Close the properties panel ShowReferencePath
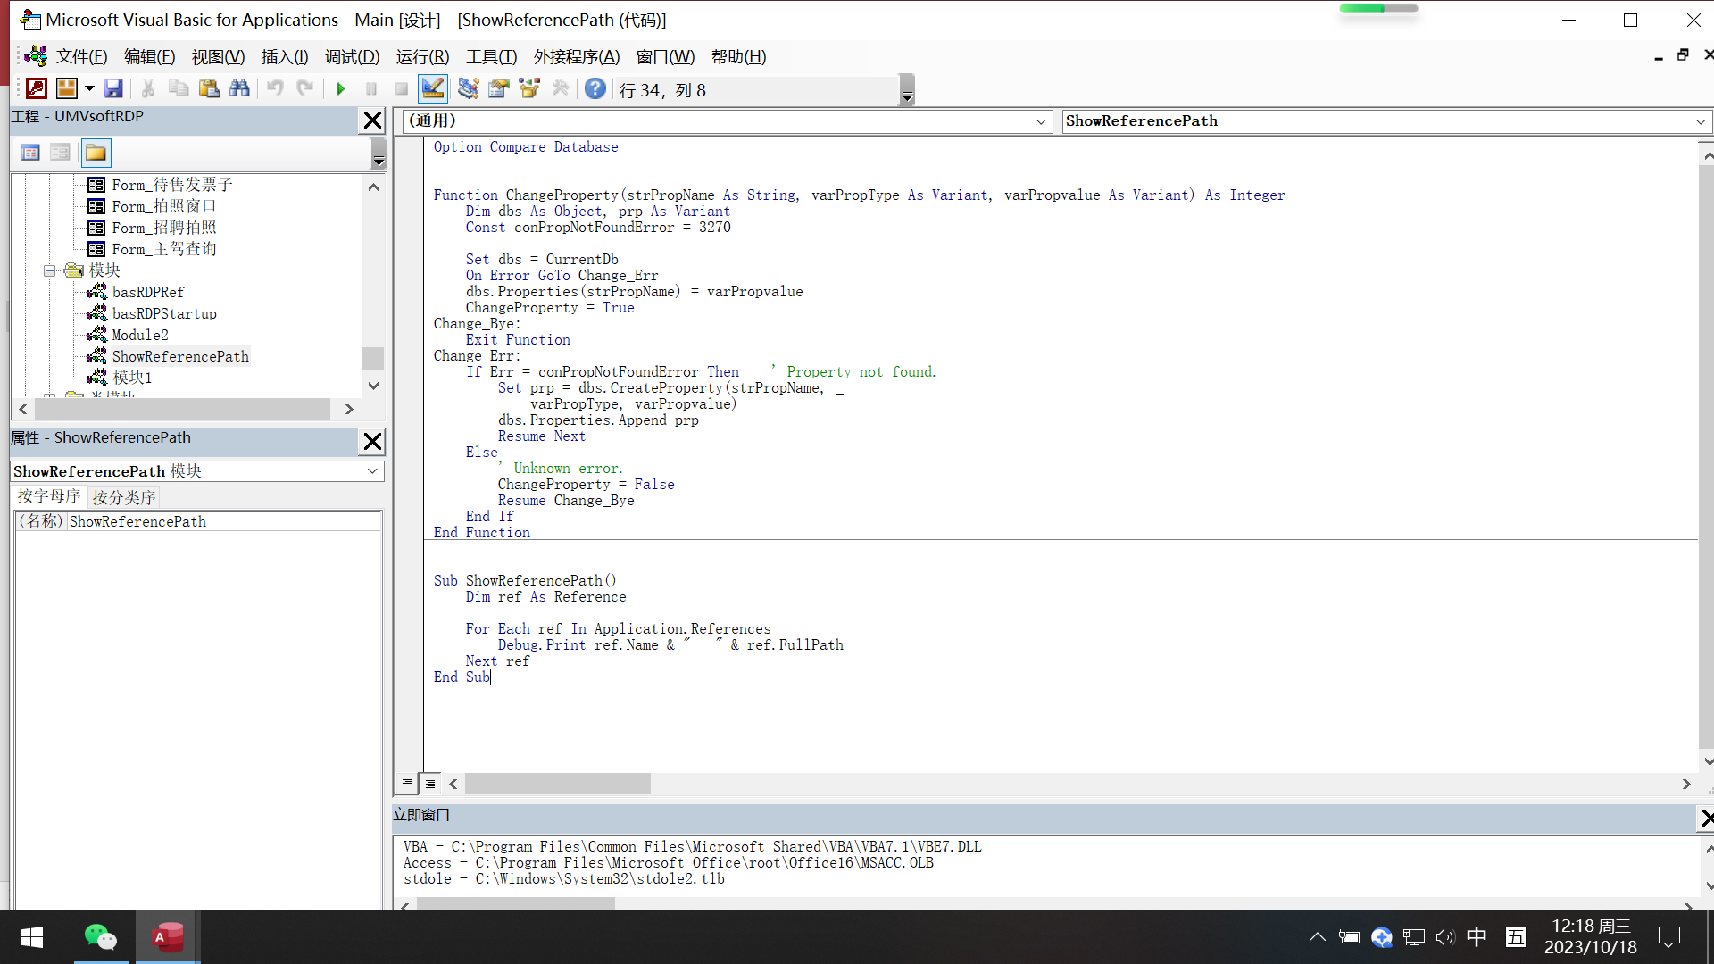 [x=372, y=441]
